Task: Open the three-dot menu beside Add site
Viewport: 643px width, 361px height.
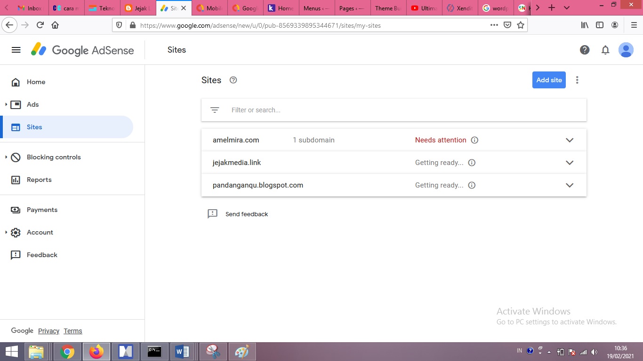Action: [577, 80]
